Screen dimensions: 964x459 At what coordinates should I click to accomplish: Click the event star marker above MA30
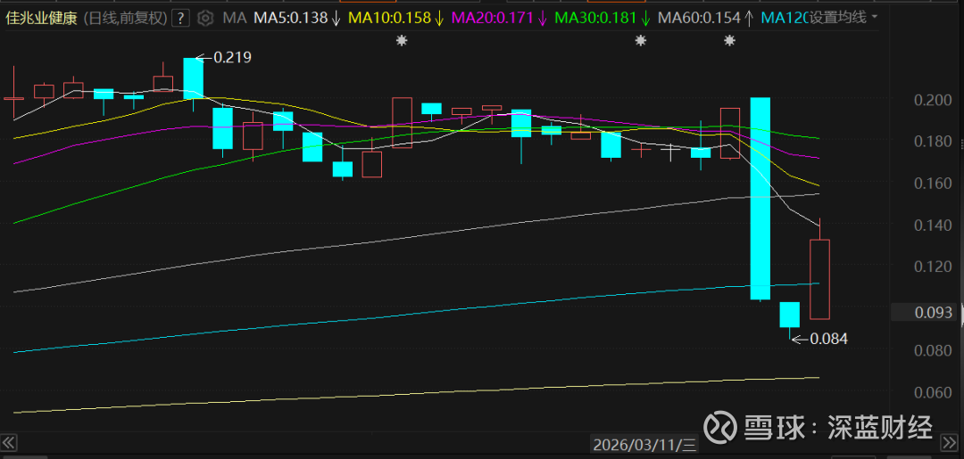pyautogui.click(x=641, y=41)
